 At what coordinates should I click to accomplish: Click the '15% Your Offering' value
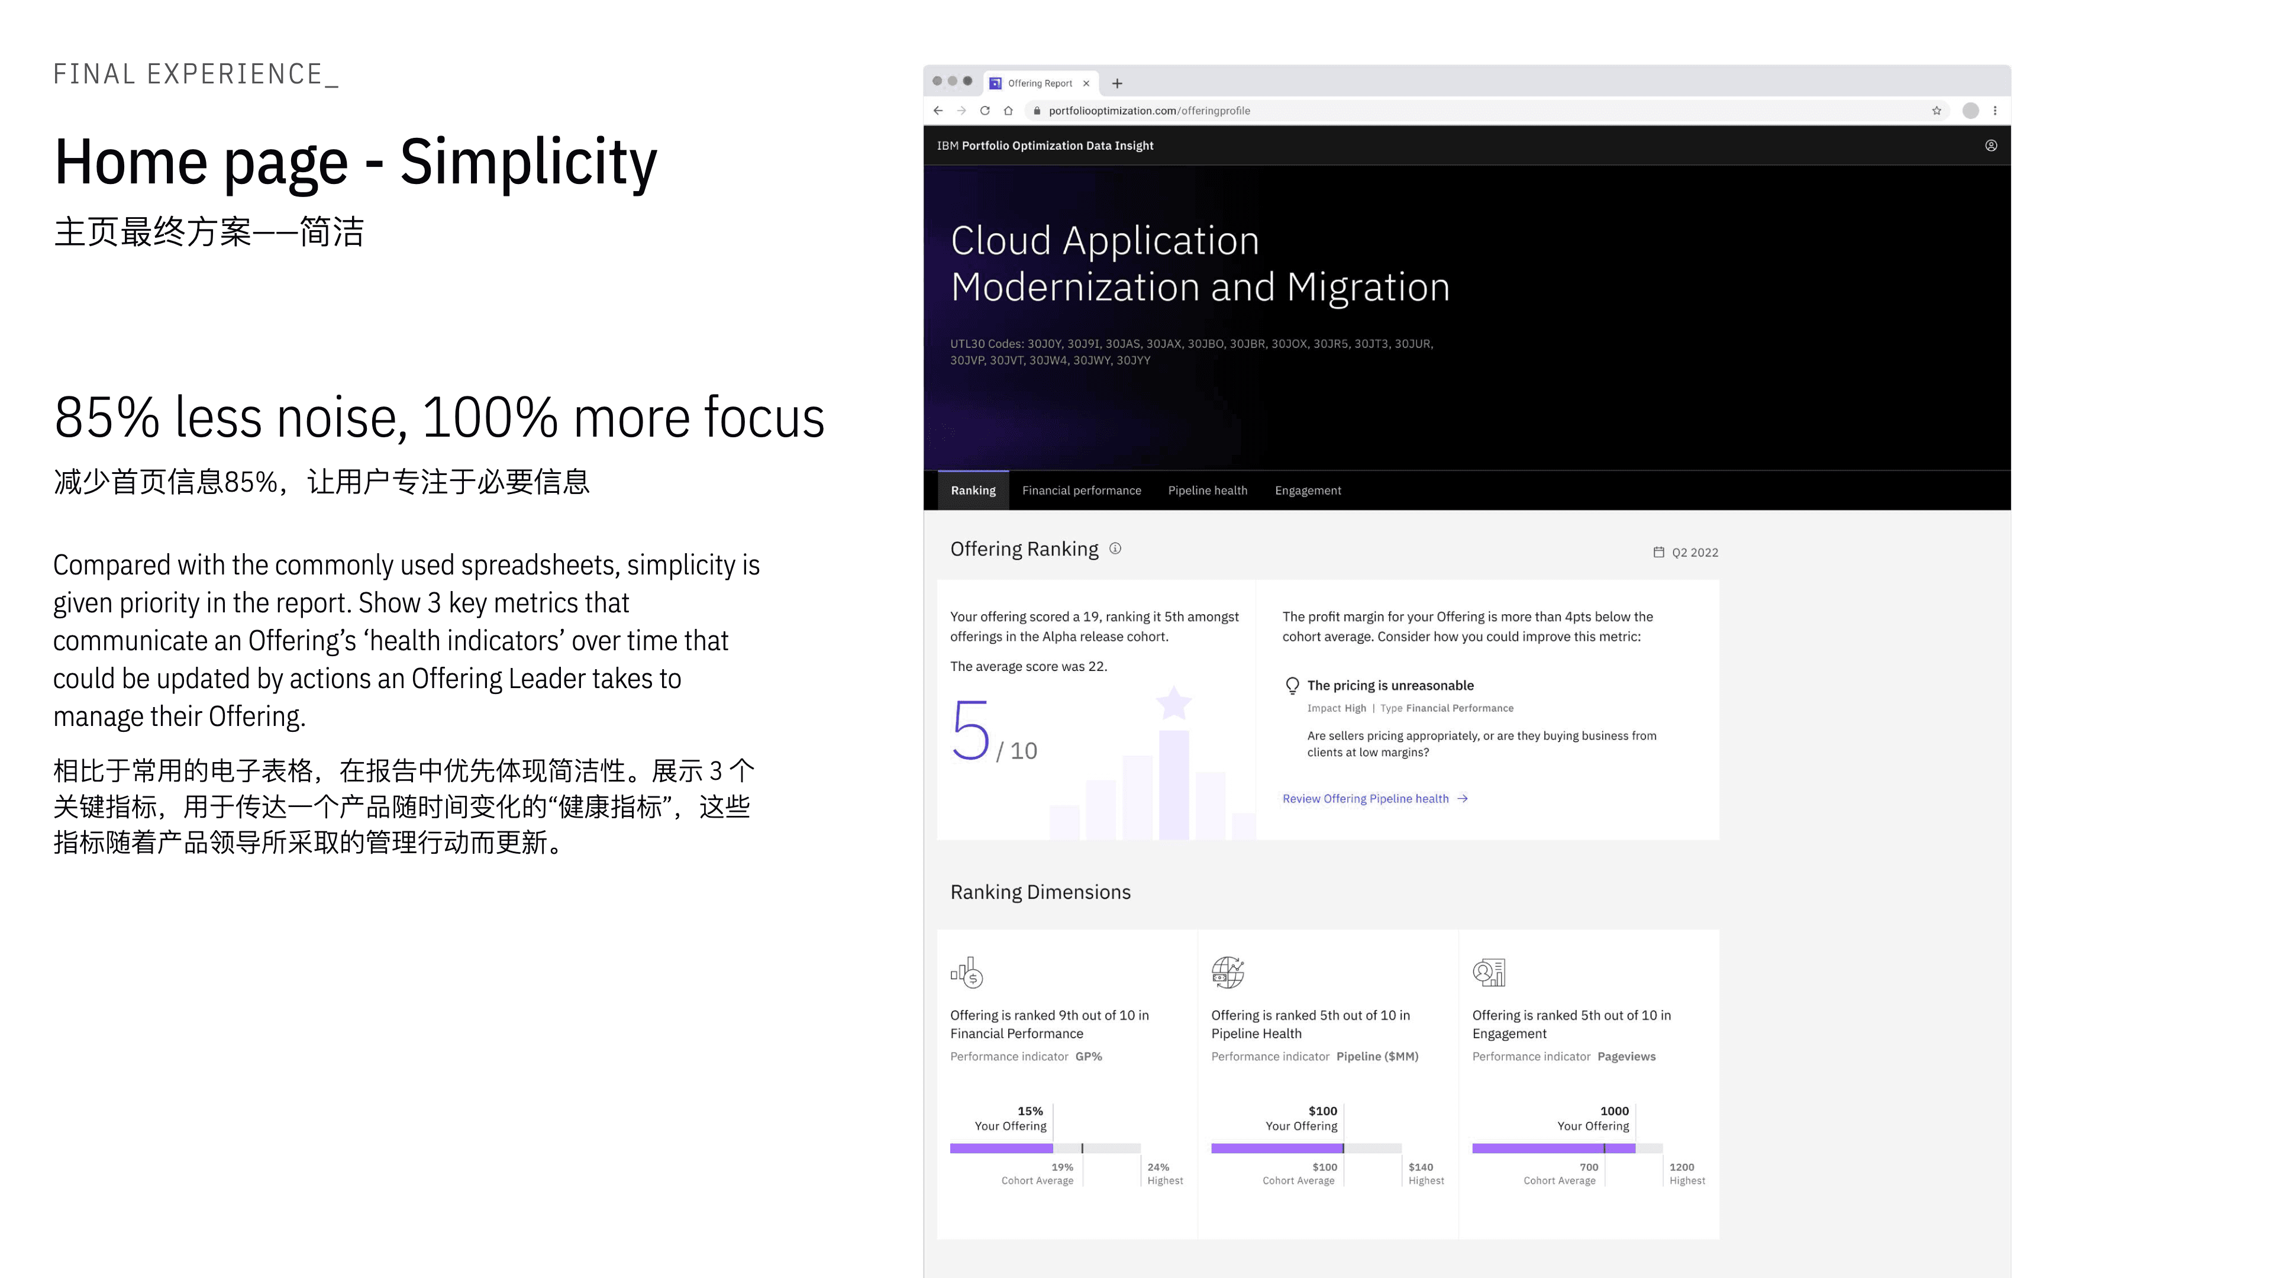click(1011, 1118)
